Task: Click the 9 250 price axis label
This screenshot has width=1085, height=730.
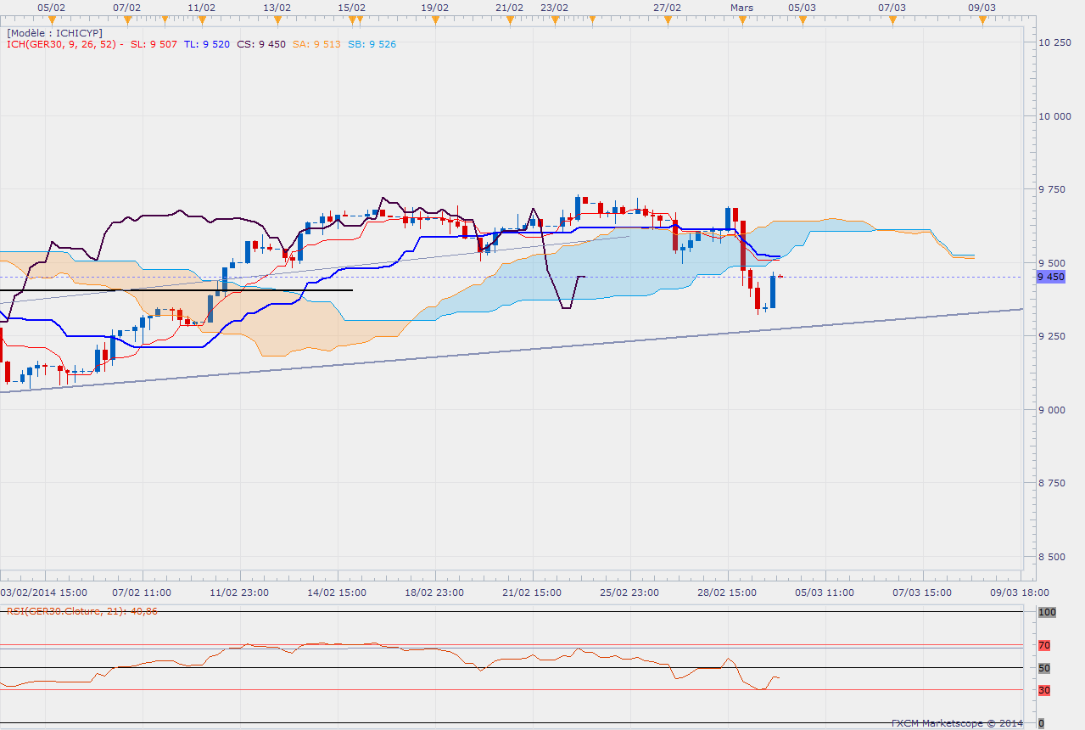Action: pos(1053,336)
